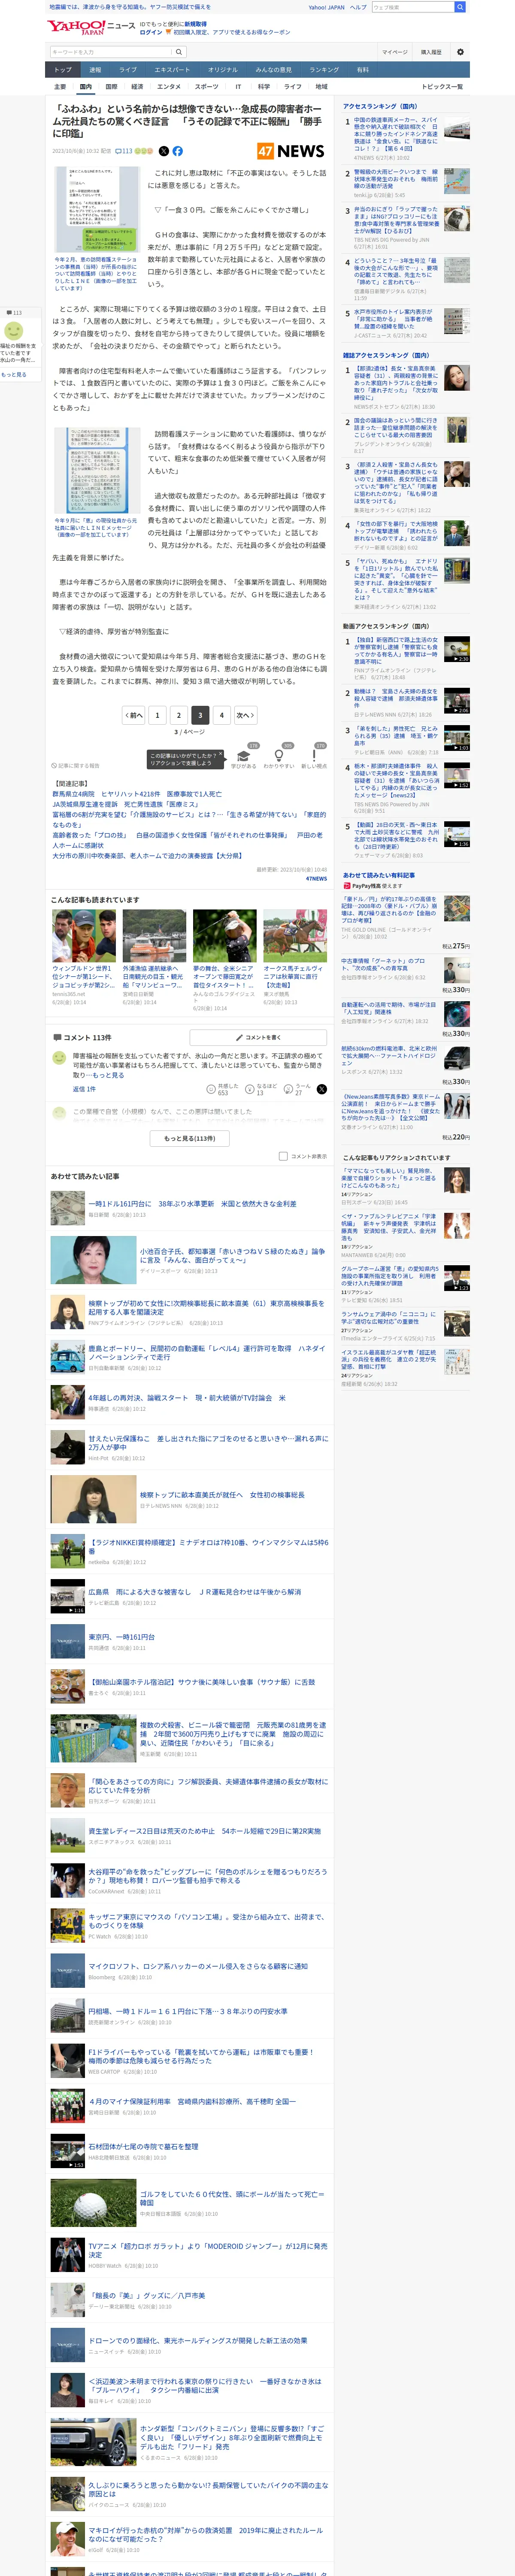
Task: Open the エキスパート navigation tab
Action: (x=172, y=70)
